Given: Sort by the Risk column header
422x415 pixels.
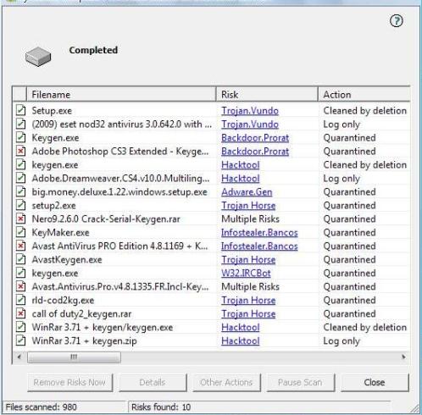Looking at the screenshot, I should pyautogui.click(x=267, y=94).
